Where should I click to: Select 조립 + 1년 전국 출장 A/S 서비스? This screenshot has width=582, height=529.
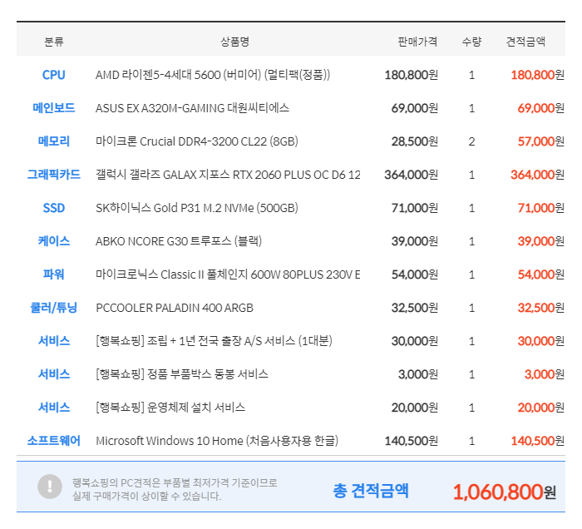(214, 341)
